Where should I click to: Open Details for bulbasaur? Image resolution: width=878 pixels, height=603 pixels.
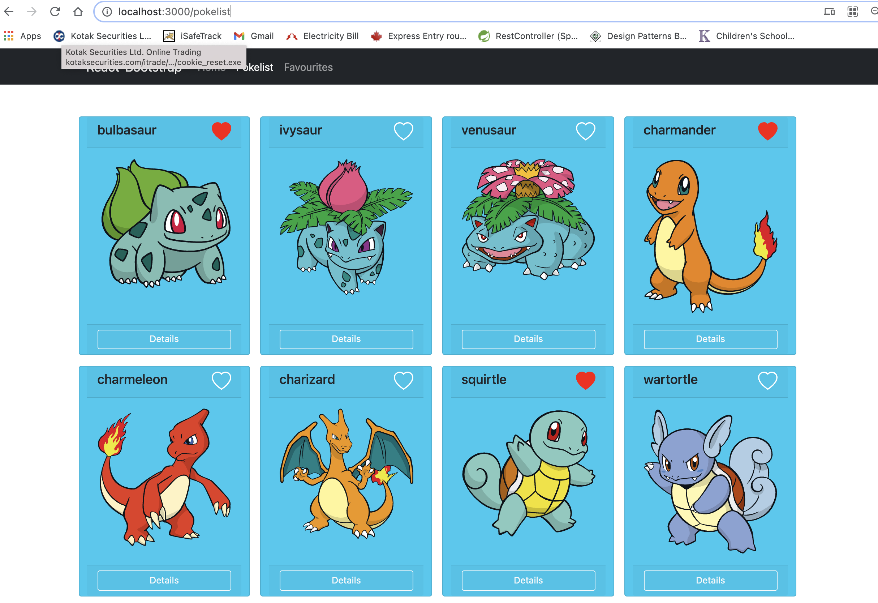(164, 339)
